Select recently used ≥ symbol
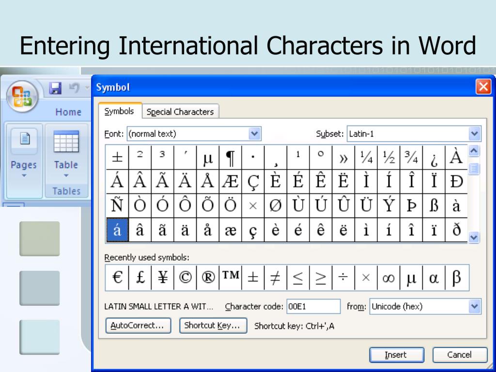 (x=321, y=278)
